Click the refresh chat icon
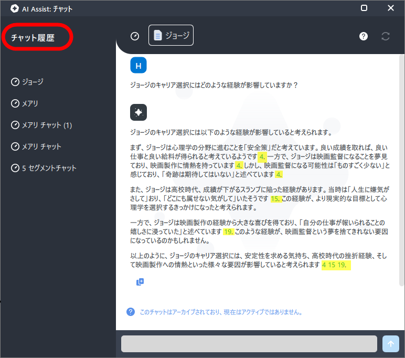 pyautogui.click(x=386, y=36)
